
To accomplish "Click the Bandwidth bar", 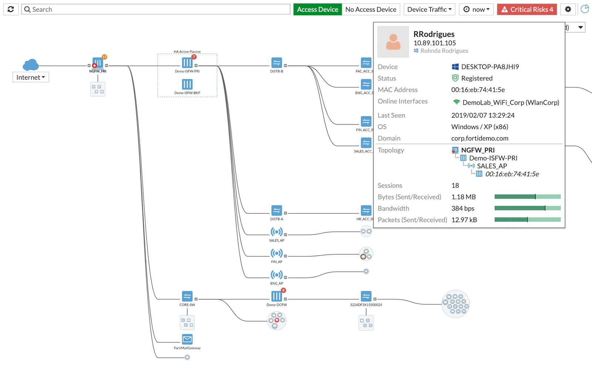I will (x=528, y=208).
